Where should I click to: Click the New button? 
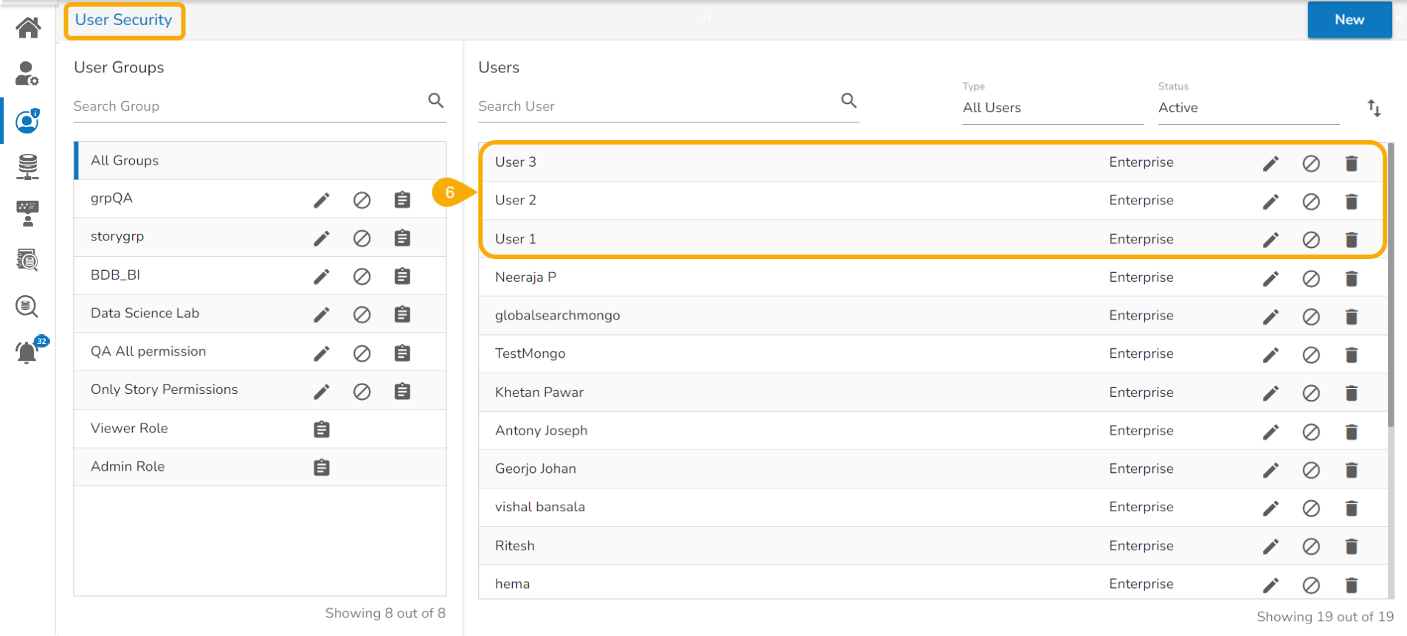pyautogui.click(x=1349, y=20)
